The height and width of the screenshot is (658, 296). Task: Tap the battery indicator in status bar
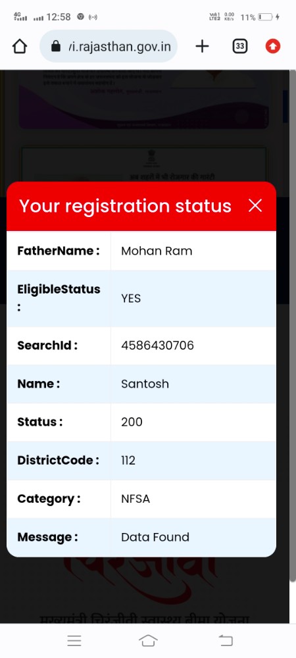pos(266,17)
